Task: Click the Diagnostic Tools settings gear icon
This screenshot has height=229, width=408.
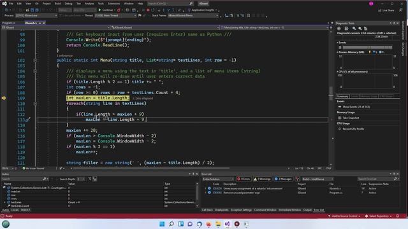Action: click(339, 29)
